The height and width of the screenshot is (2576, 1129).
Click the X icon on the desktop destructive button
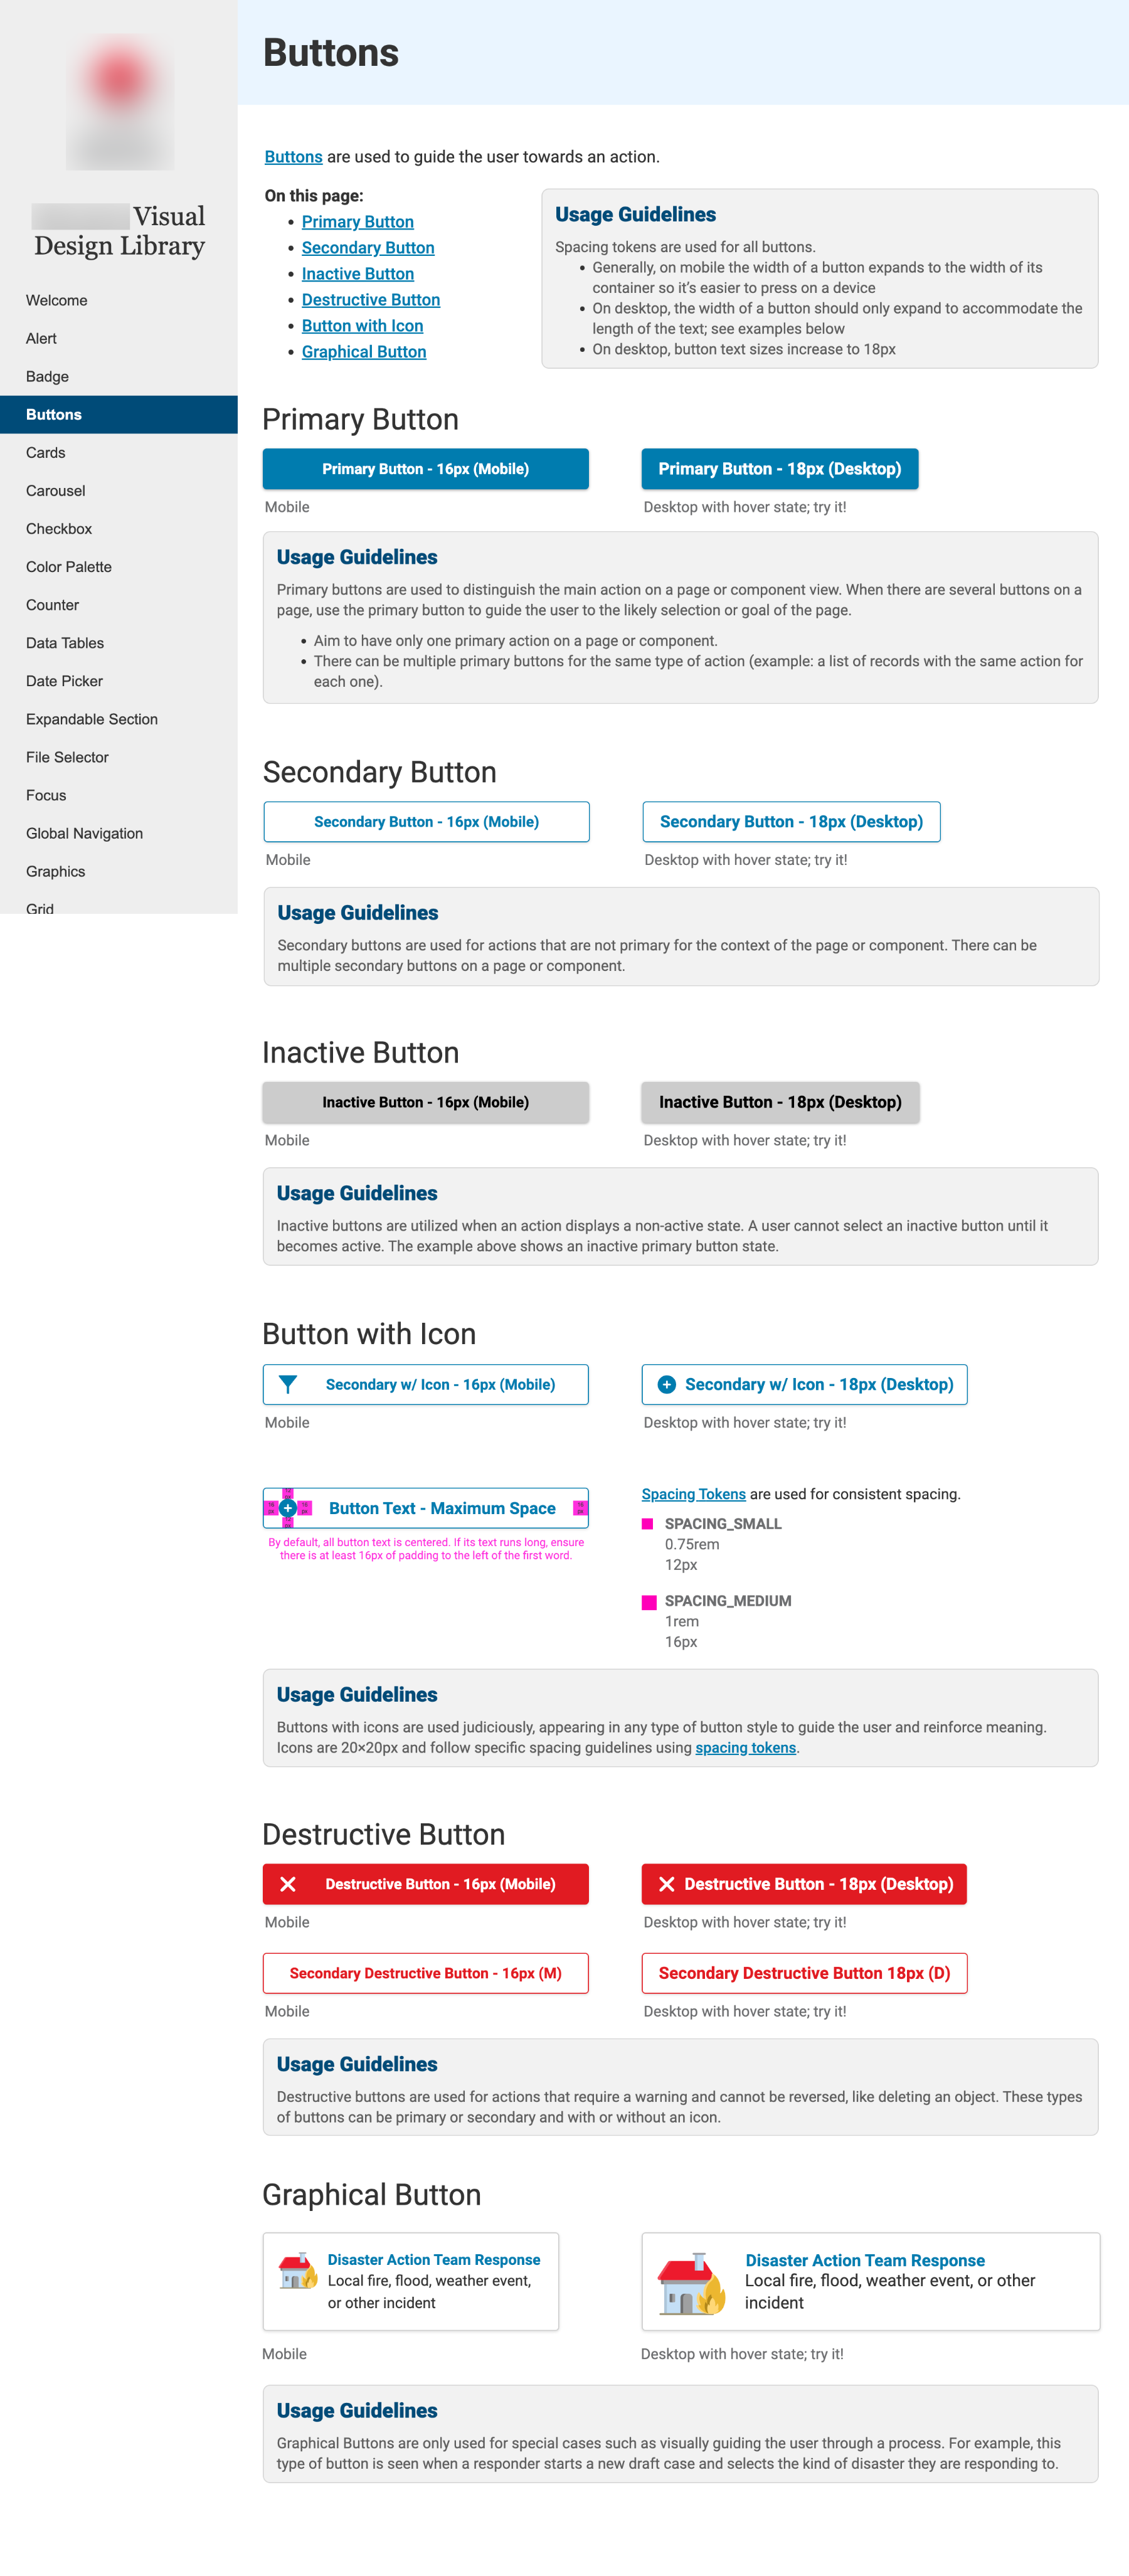click(667, 1883)
